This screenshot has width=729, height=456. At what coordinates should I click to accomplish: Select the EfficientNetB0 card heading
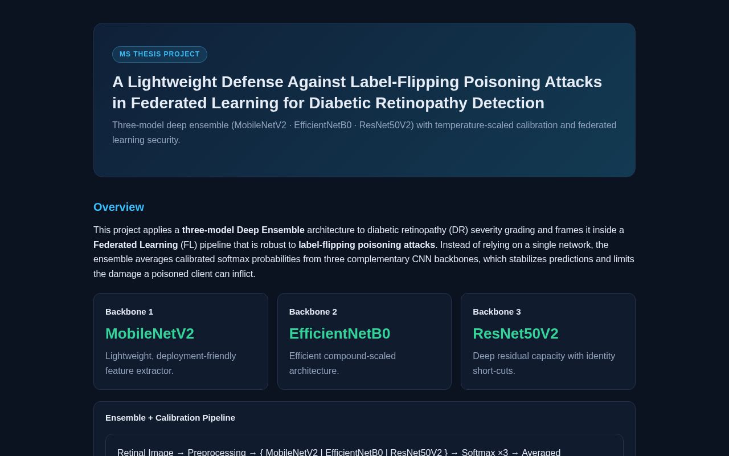(340, 333)
